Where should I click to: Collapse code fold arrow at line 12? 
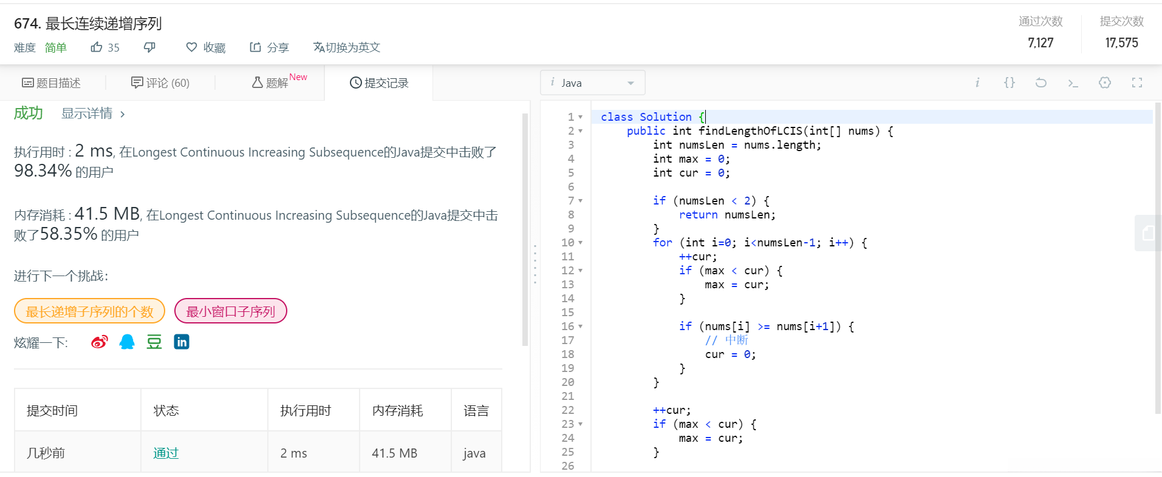(581, 271)
